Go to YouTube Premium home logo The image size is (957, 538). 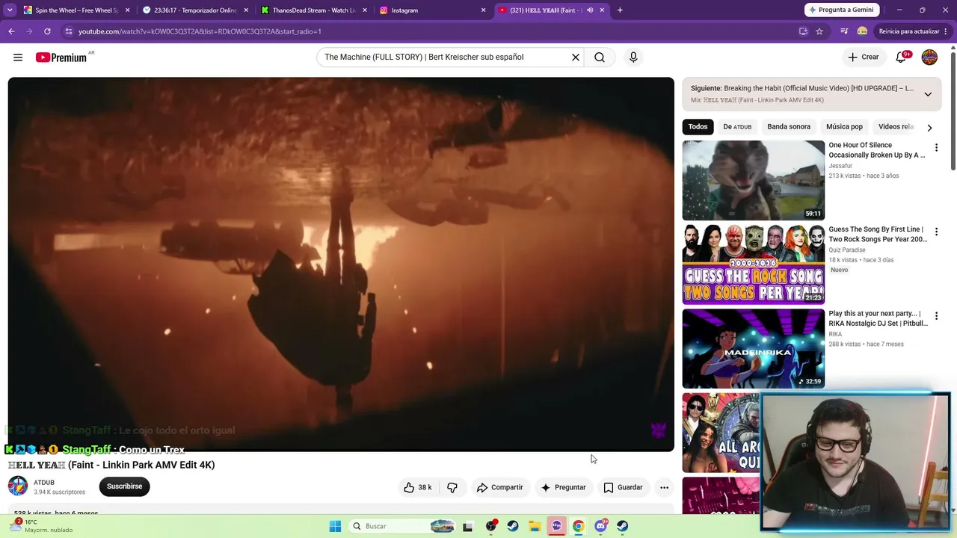pos(61,58)
